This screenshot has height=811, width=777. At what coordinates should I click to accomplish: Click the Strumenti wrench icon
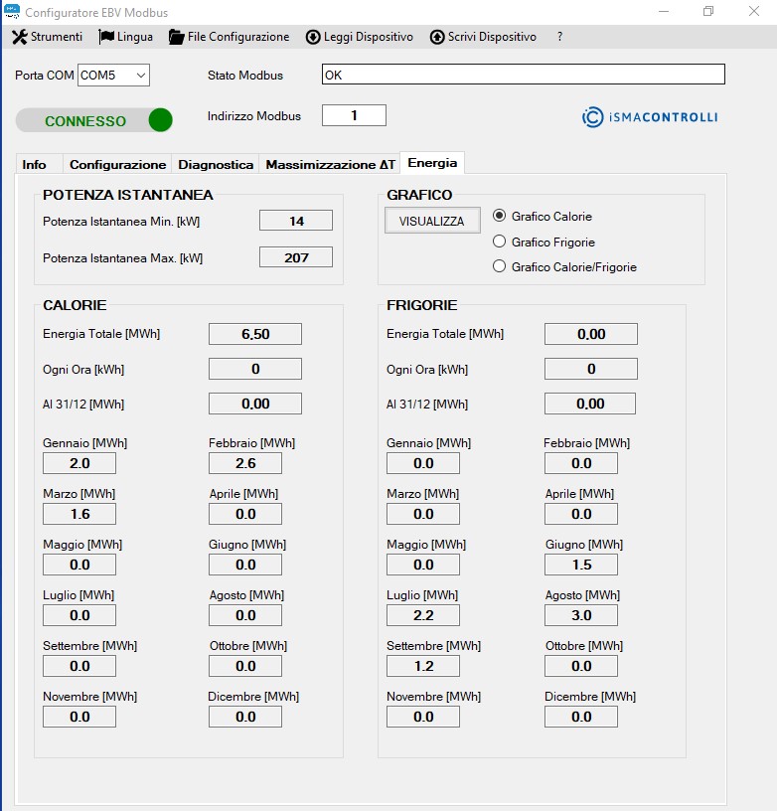click(19, 37)
